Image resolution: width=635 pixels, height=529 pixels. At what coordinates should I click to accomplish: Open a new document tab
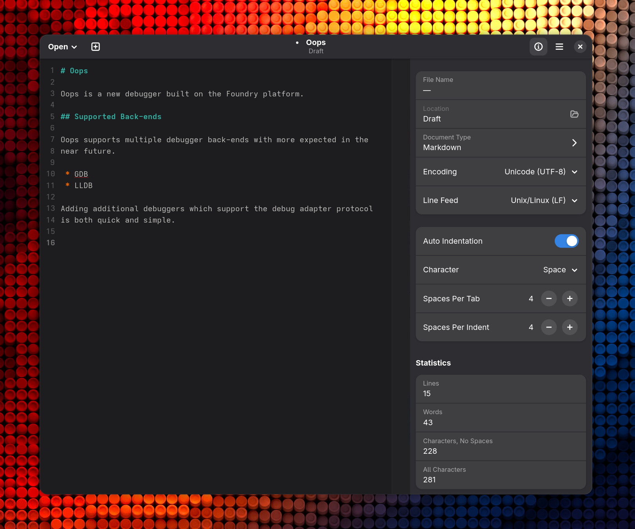(x=95, y=46)
